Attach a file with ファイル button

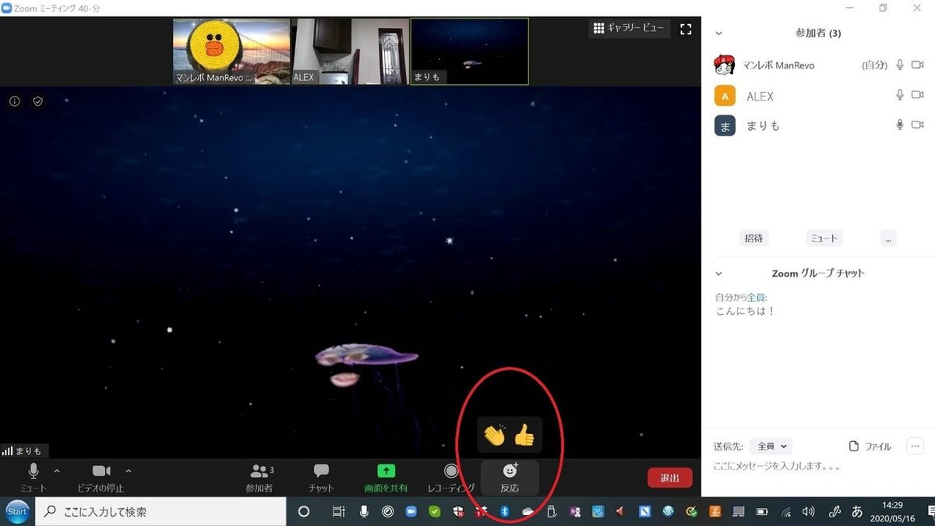tap(870, 447)
